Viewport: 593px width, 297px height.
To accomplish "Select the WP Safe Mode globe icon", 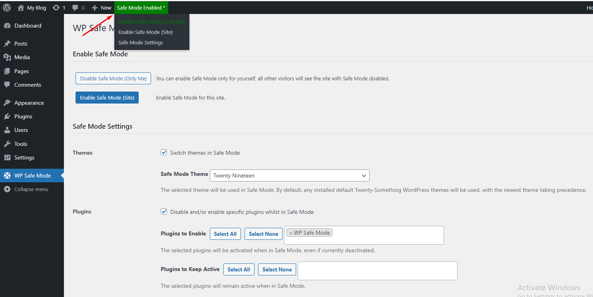I will [7, 175].
